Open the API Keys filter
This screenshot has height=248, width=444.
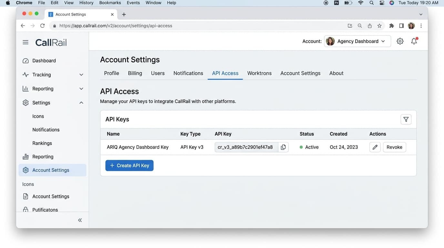pos(406,119)
